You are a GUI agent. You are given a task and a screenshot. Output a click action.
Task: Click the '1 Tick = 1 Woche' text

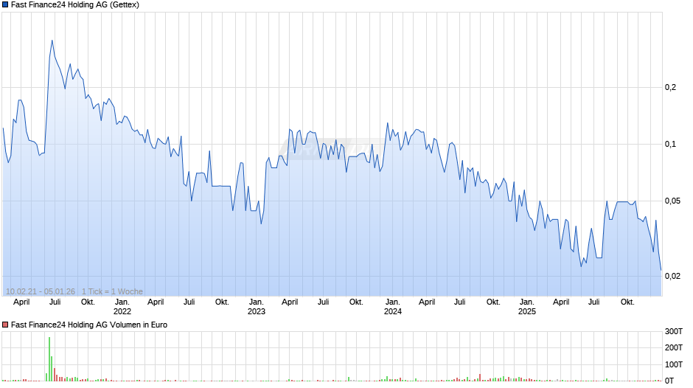coord(112,291)
